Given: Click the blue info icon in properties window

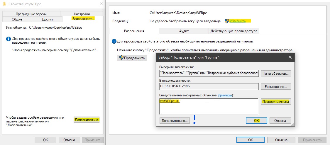Looking at the screenshot, I should (9, 39).
